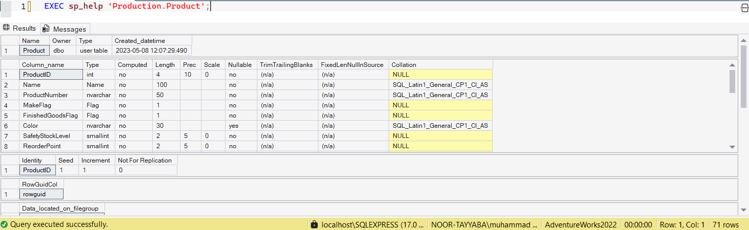This screenshot has height=230, width=749.
Task: Select the Prec column header
Action: [x=190, y=65]
